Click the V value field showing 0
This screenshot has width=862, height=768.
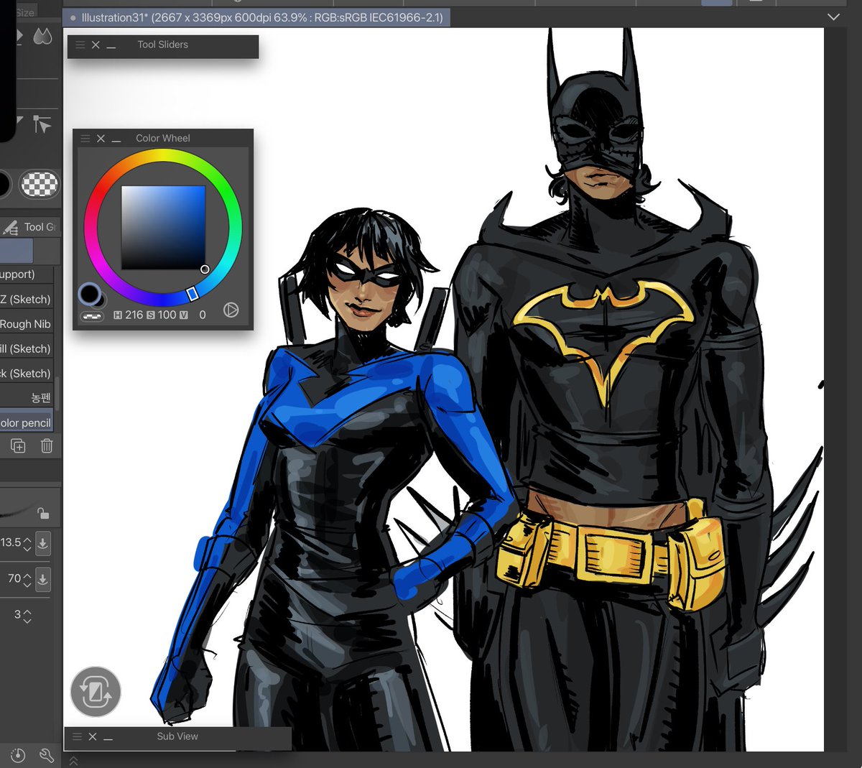202,315
